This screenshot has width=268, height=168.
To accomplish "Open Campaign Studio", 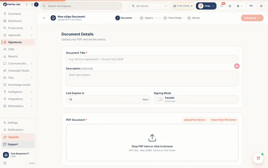I will [18, 71].
